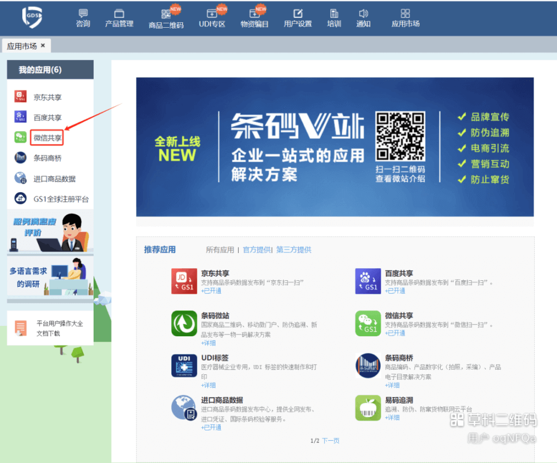The height and width of the screenshot is (463, 557).
Task: Click +已开通 under 京东共享
Action: 211,291
